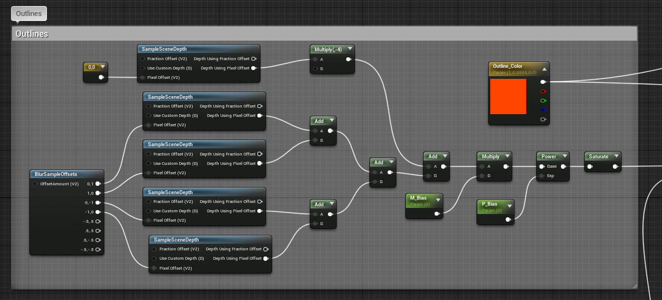662x300 pixels.
Task: Click the OffsetAmount (V2) input pin
Action: coord(35,184)
